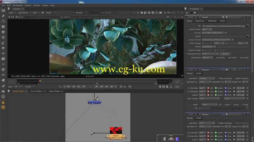This screenshot has width=254, height=142.
Task: Jump to the first frame
Action: (x=69, y=86)
